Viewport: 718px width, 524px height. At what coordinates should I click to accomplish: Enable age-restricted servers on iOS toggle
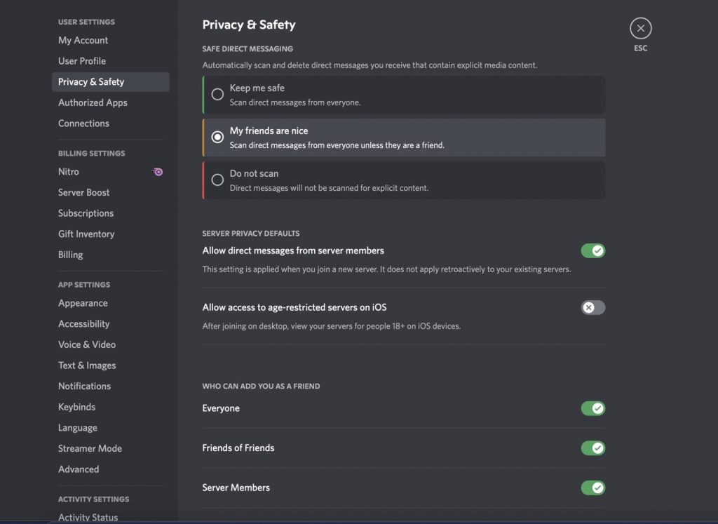(x=592, y=307)
